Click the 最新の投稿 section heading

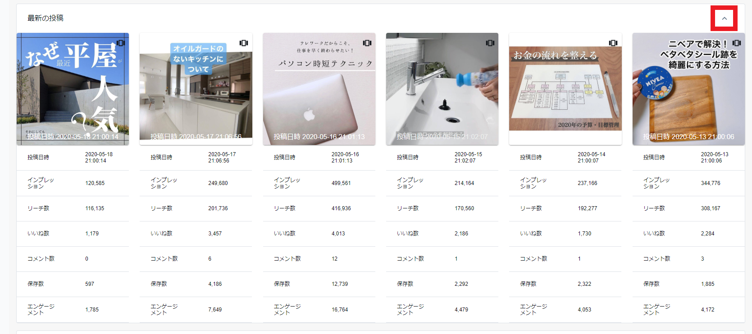coord(46,18)
